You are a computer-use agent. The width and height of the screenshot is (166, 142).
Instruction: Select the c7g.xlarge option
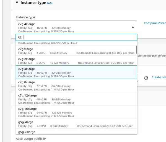(76, 51)
